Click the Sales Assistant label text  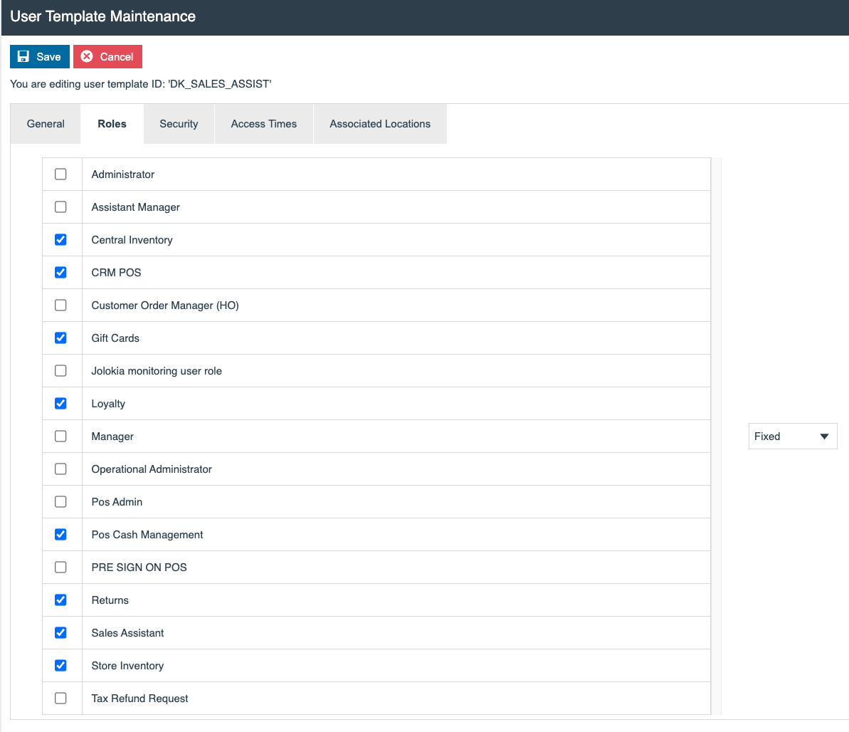[128, 633]
